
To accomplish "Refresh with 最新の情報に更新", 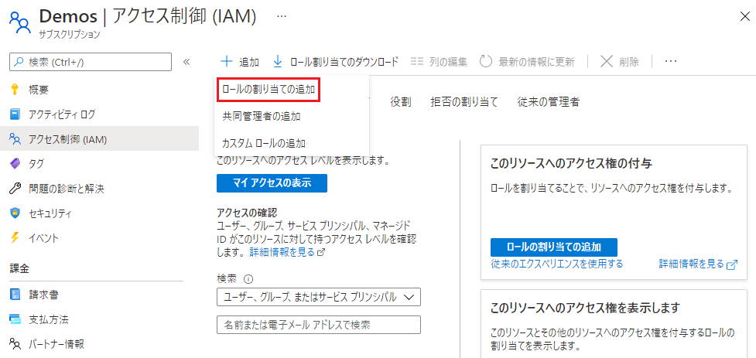I will pyautogui.click(x=527, y=62).
